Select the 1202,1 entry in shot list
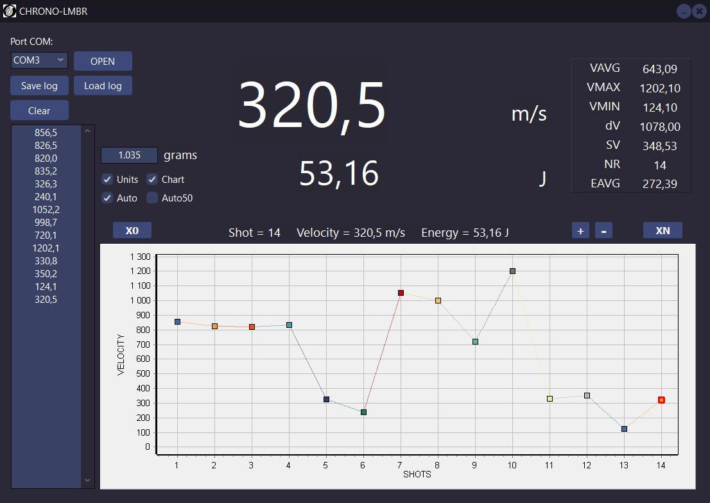Image resolution: width=710 pixels, height=503 pixels. coord(46,248)
